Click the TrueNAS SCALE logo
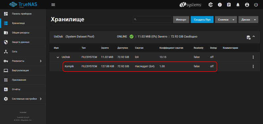Image resolution: width=263 pixels, height=124 pixels. (23, 5)
